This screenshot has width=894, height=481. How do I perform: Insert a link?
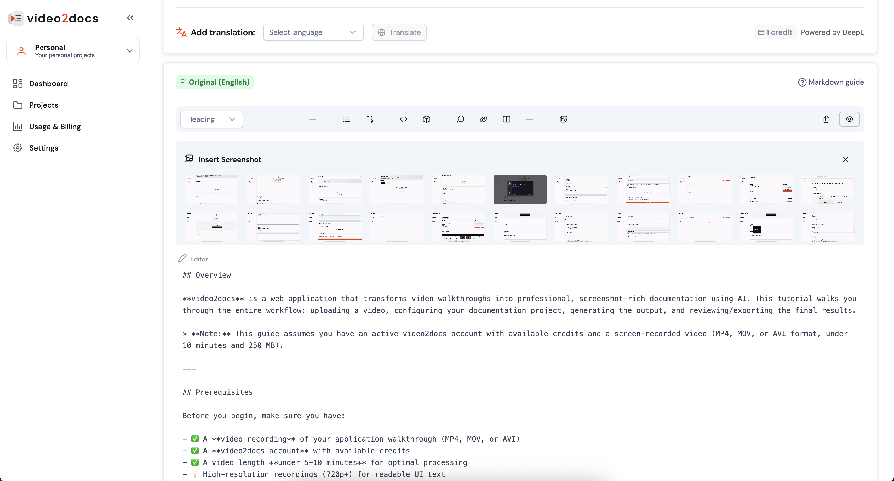point(483,119)
